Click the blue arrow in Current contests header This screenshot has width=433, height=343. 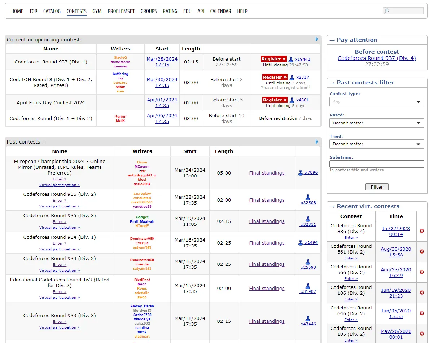(317, 39)
